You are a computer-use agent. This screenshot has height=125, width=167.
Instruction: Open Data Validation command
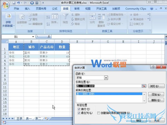coord(116,14)
